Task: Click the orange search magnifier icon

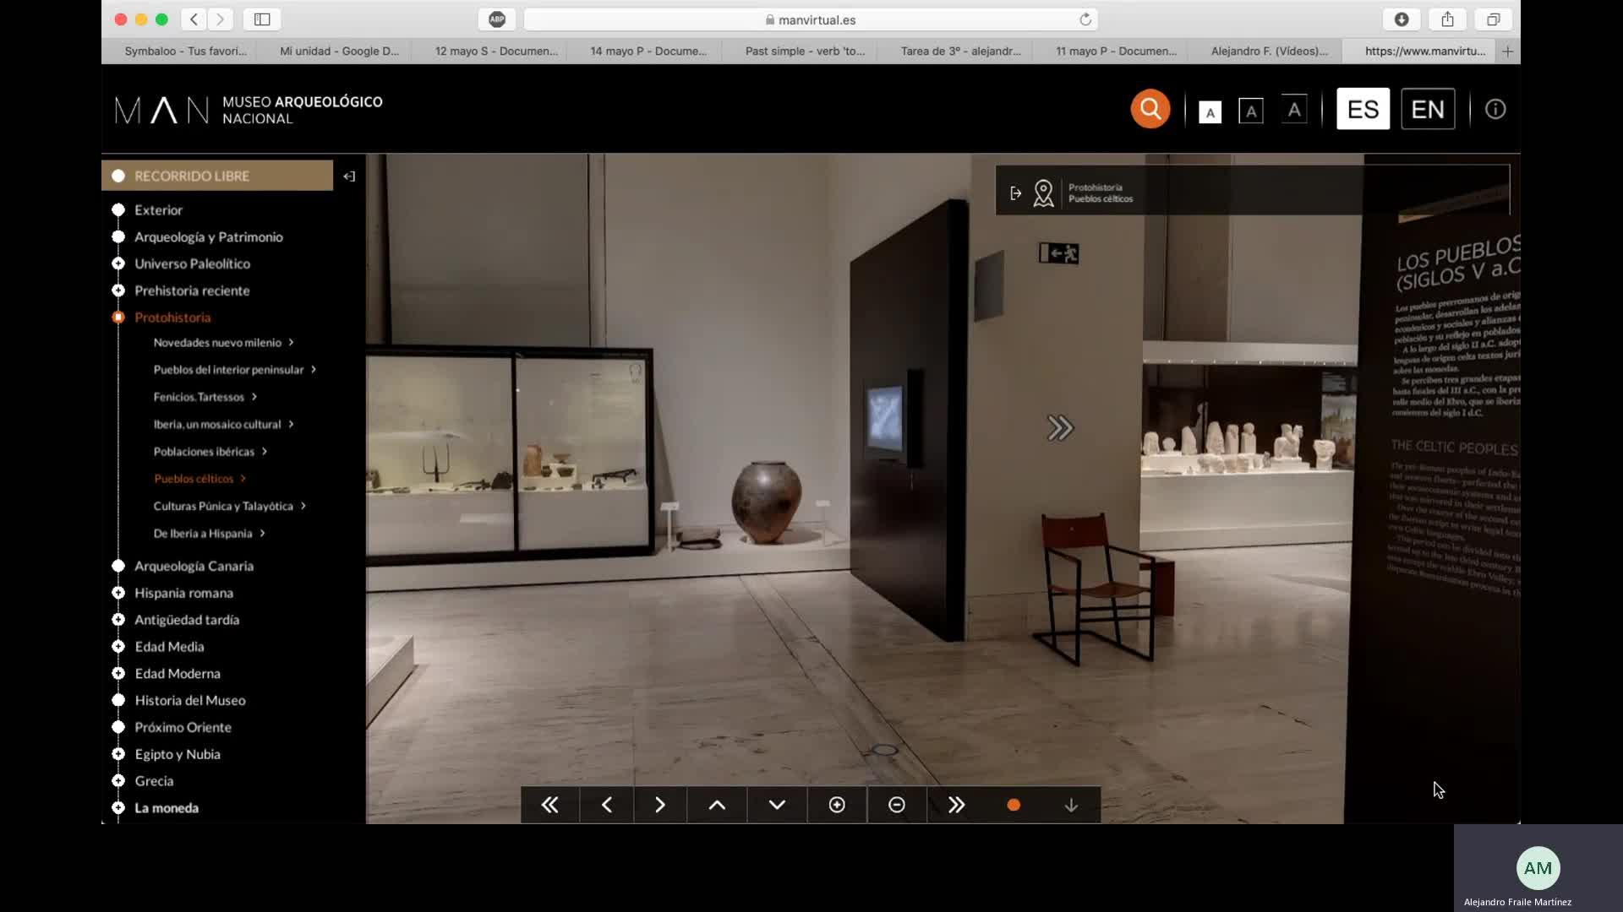Action: click(1150, 109)
